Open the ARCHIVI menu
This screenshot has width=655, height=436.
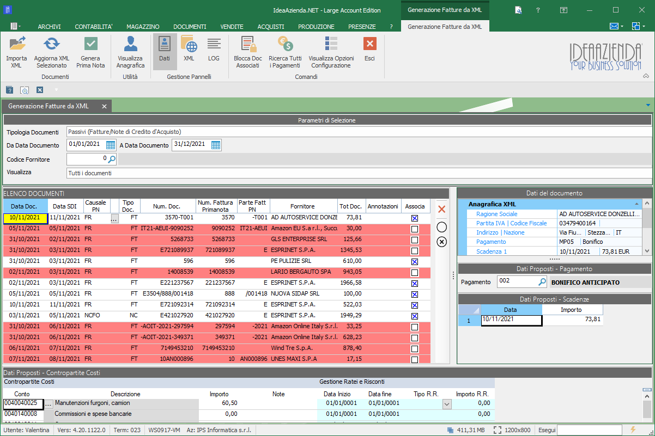pos(49,27)
